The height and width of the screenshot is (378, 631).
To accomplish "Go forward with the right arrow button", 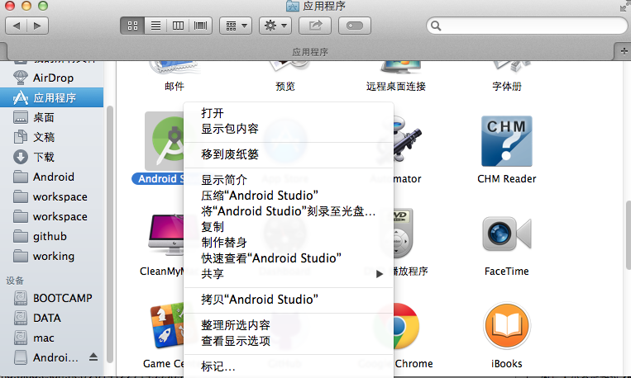I will tap(37, 26).
